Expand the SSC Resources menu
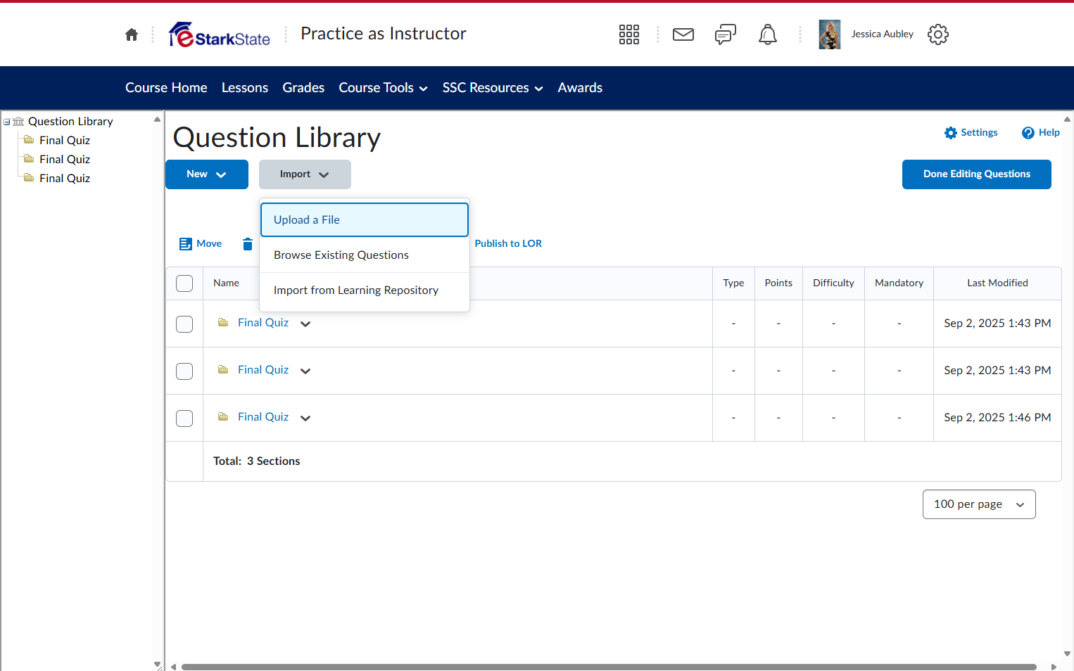 [493, 88]
